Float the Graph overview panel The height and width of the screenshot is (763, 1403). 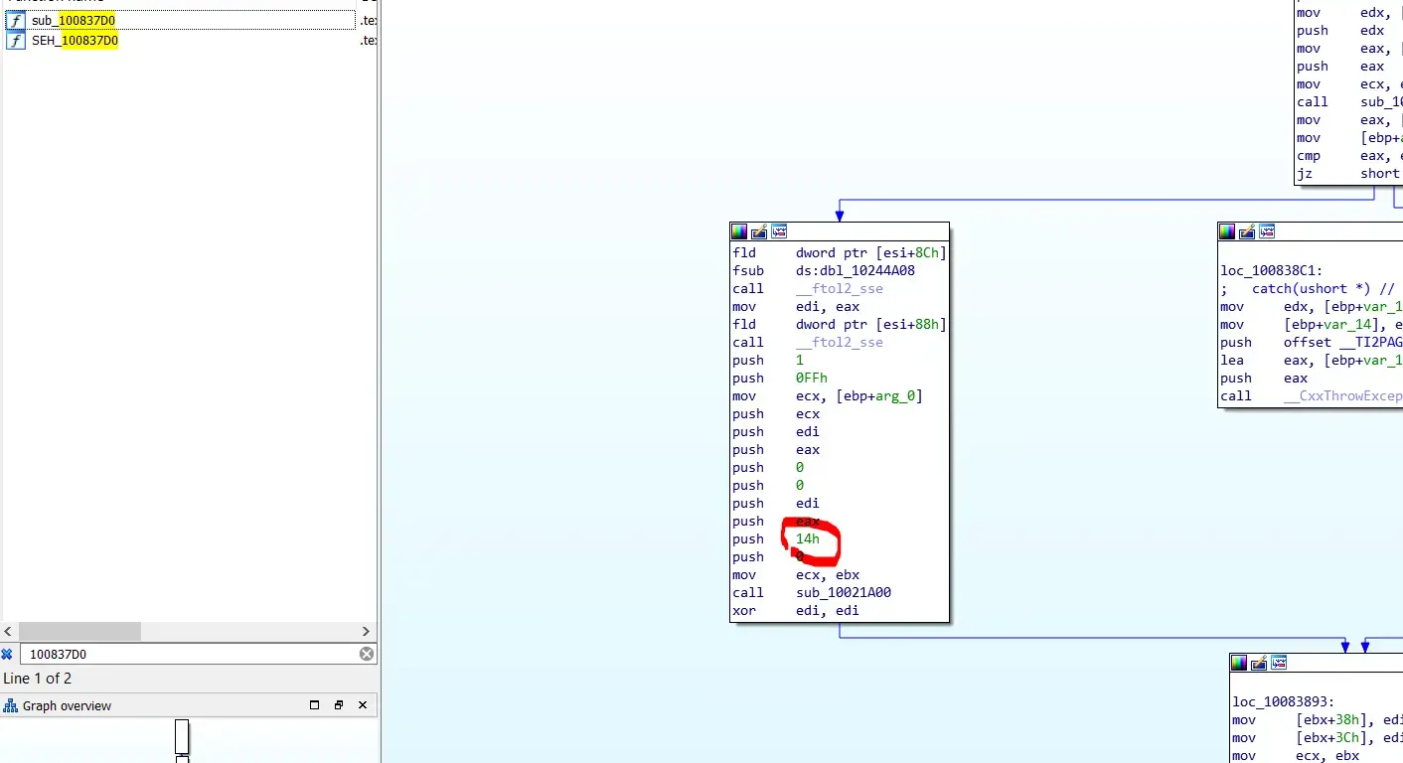tap(339, 705)
